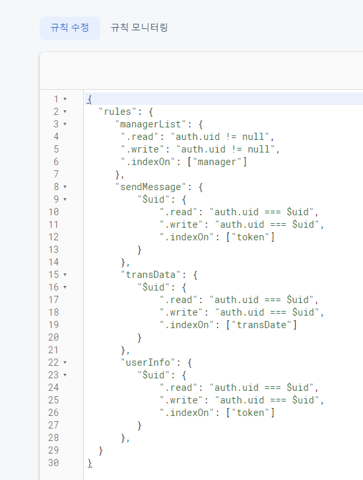The height and width of the screenshot is (480, 363).
Task: Collapse the fold arrow on line 1
Action: (x=65, y=99)
